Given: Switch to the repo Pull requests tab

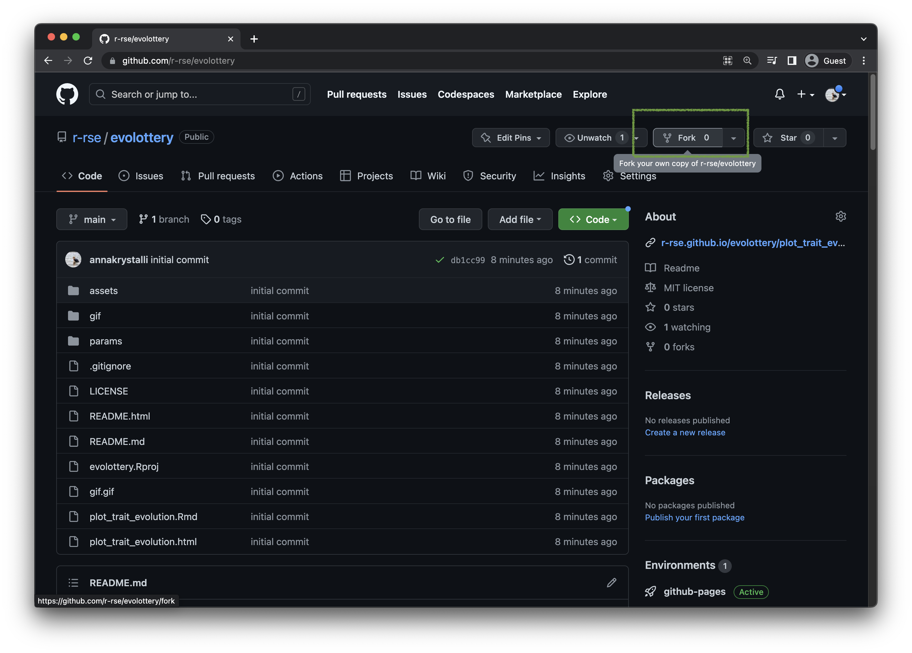Looking at the screenshot, I should tap(218, 176).
